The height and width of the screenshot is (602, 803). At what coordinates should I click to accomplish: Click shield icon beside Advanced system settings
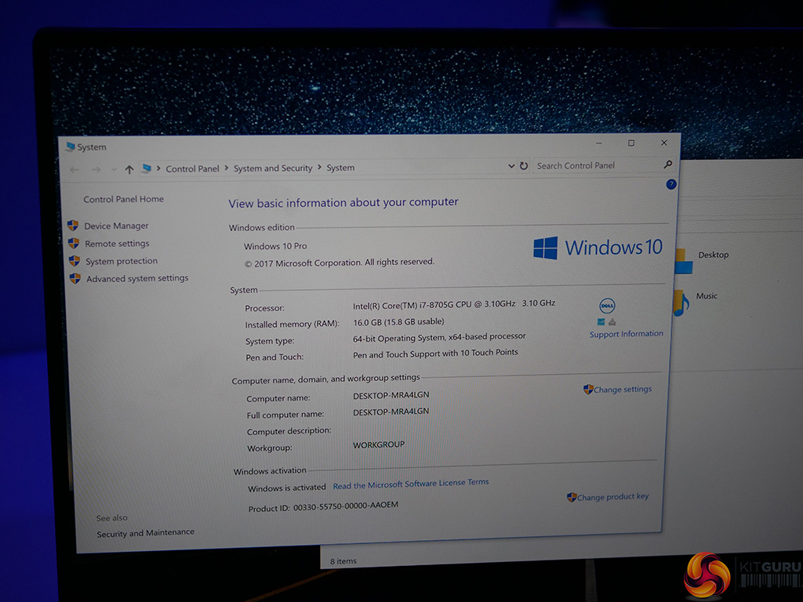click(75, 278)
